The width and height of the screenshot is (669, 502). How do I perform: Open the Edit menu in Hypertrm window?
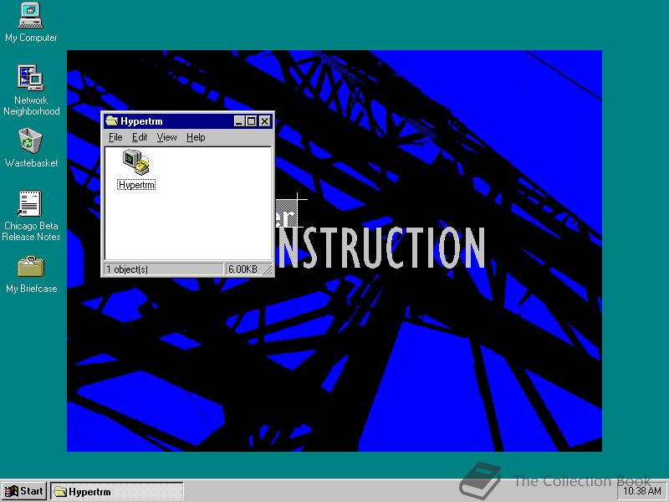[140, 137]
